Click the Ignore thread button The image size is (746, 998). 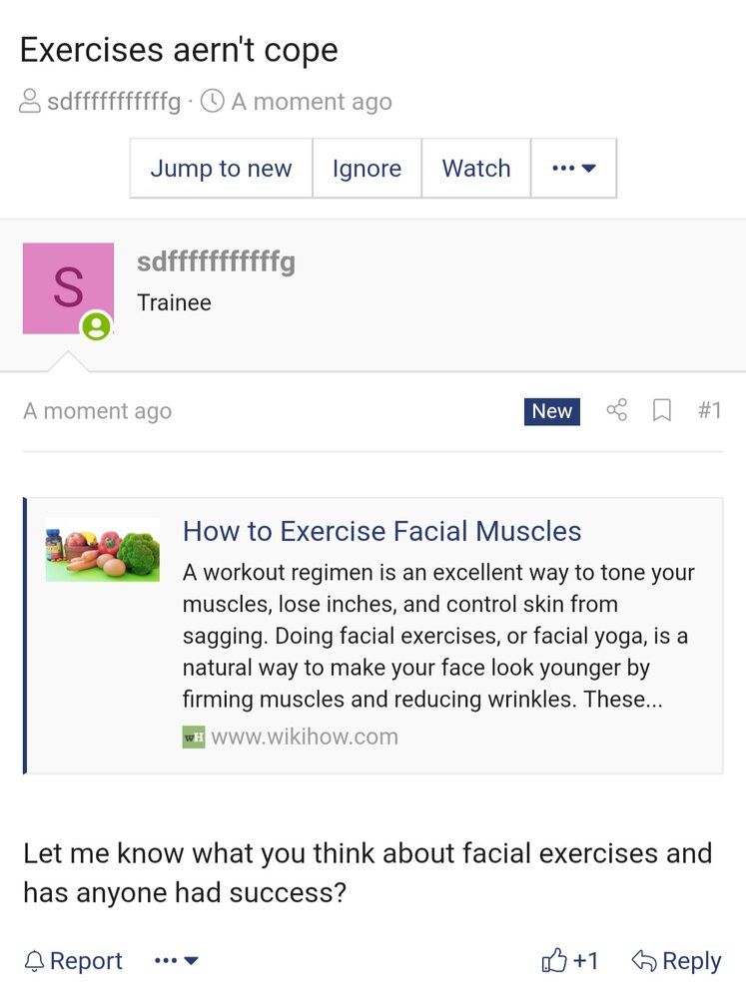coord(367,168)
